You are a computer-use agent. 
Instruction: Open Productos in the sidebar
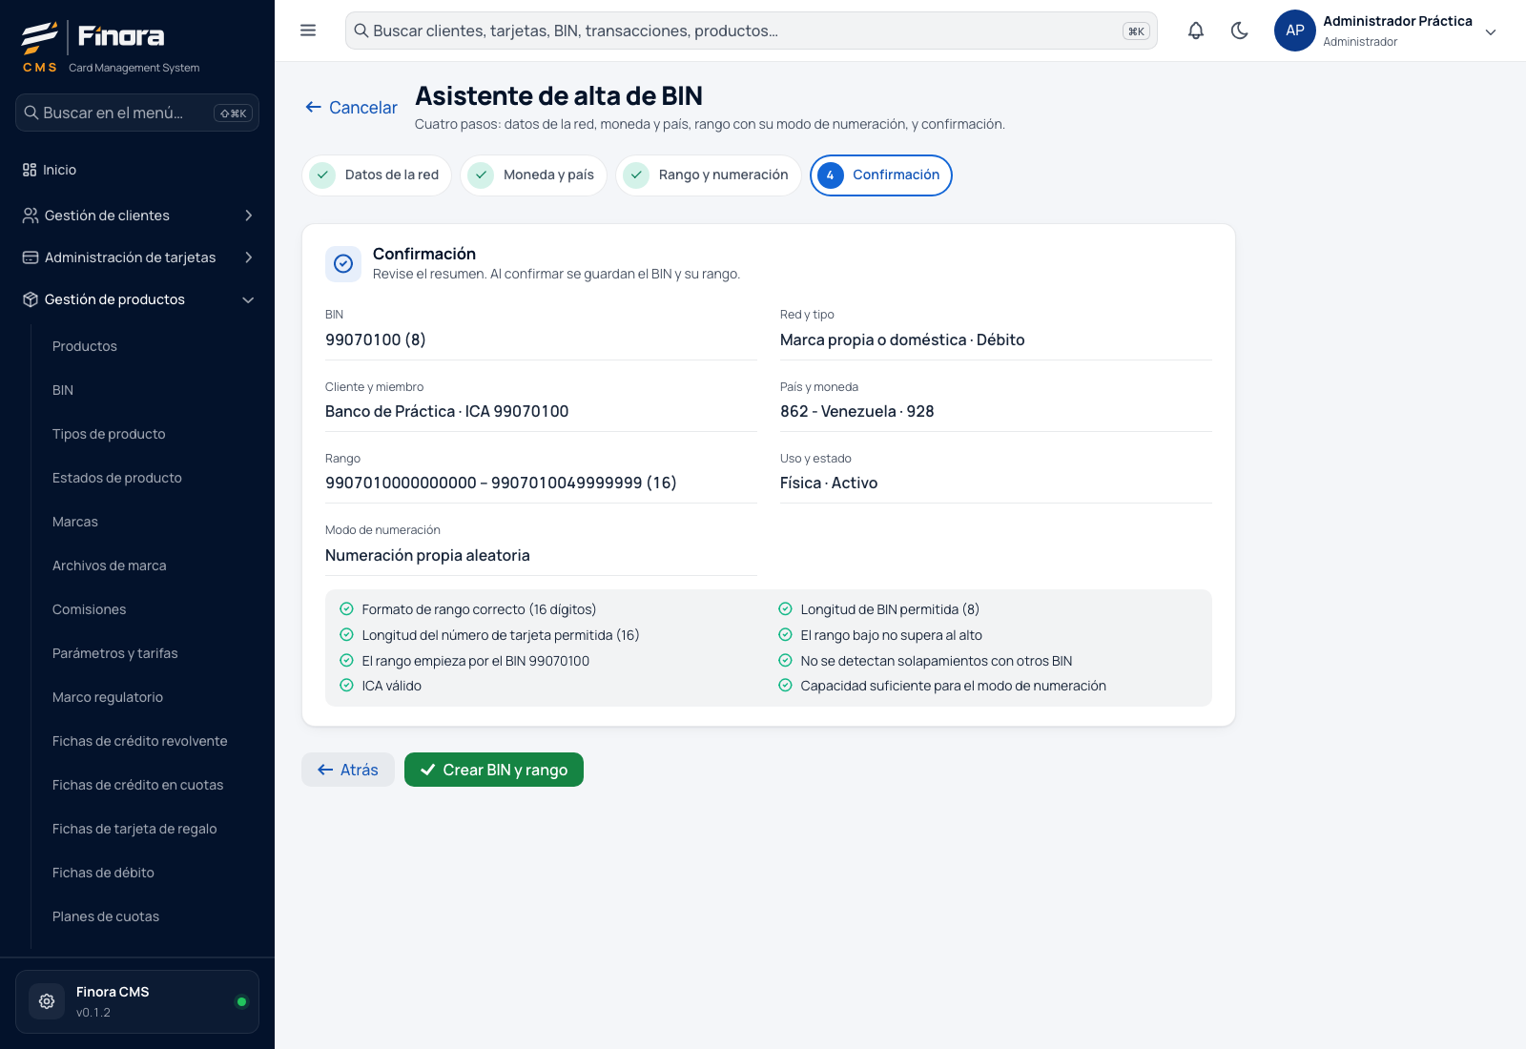point(85,346)
